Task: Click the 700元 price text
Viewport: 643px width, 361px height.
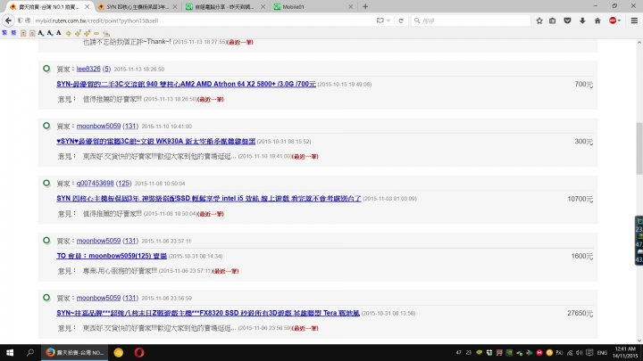Action: pyautogui.click(x=583, y=85)
